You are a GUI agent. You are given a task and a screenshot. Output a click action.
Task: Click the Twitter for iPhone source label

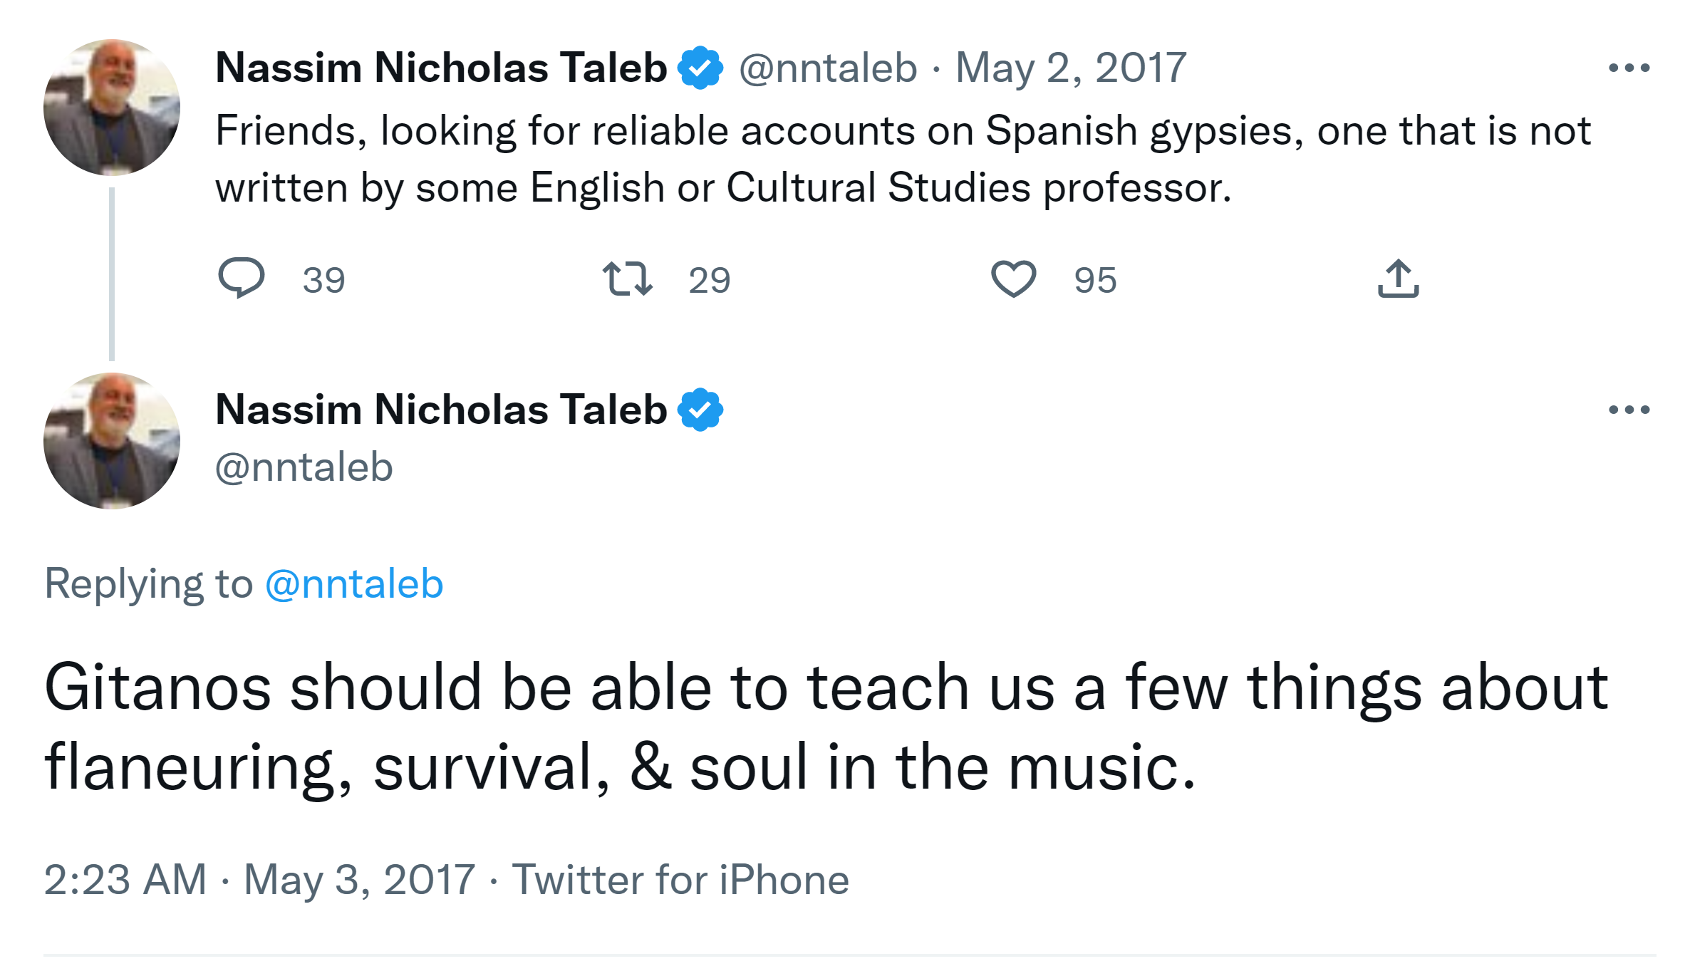(680, 880)
